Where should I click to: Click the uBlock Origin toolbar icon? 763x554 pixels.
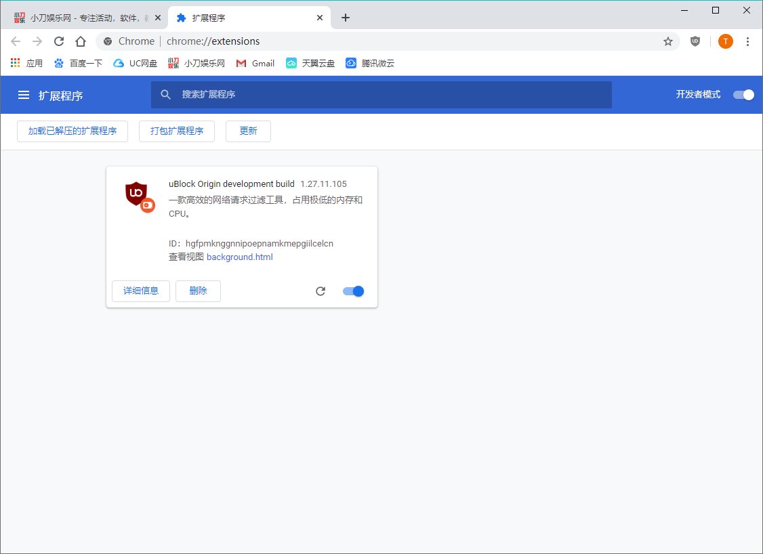pos(695,41)
